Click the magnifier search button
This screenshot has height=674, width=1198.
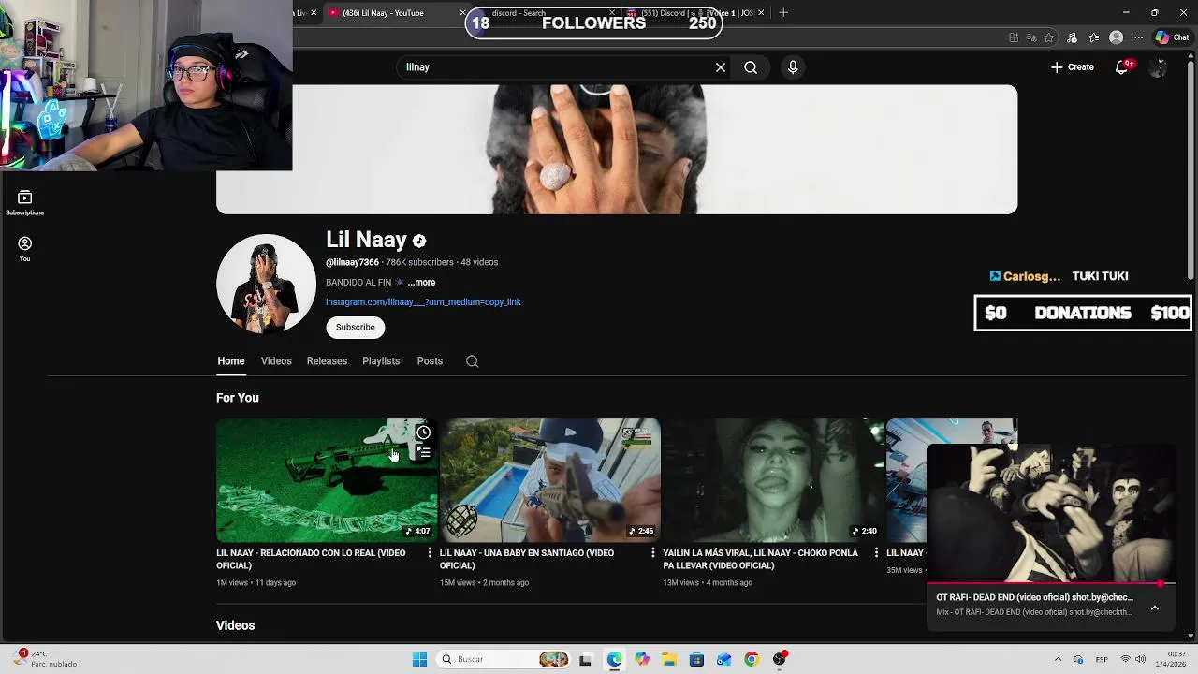coord(751,67)
